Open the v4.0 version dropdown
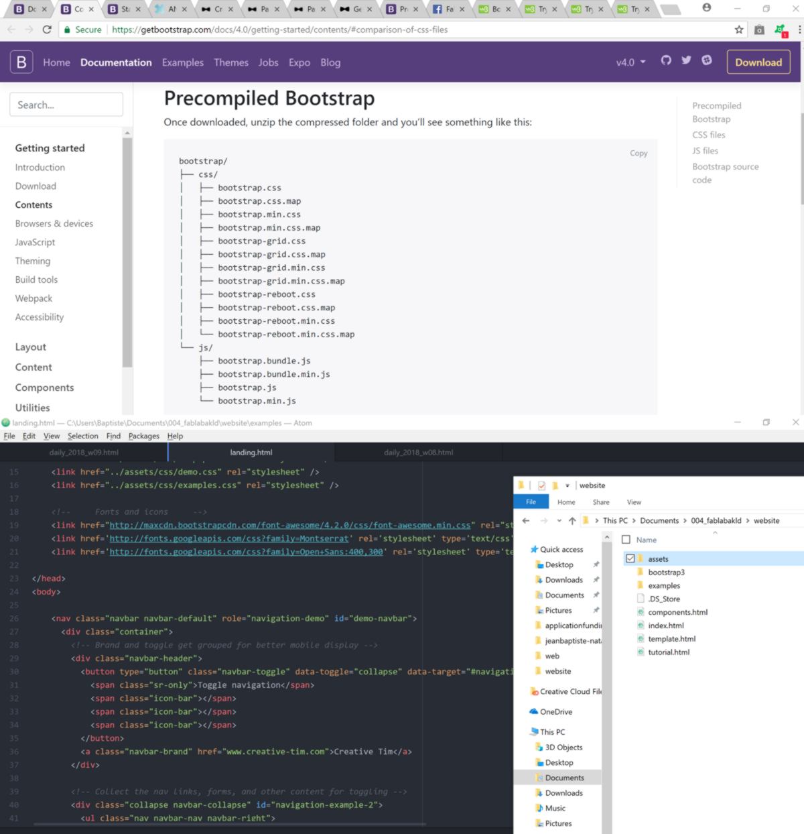Image resolution: width=804 pixels, height=834 pixels. (631, 62)
